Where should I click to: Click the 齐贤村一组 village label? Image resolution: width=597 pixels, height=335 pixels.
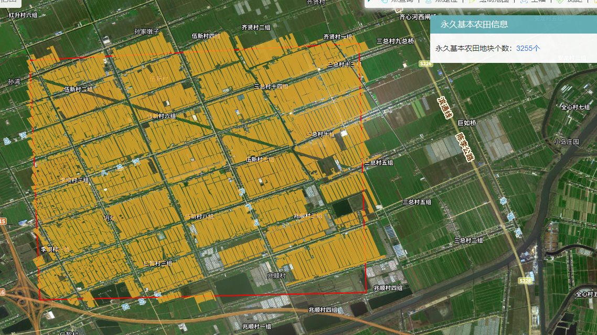(338, 37)
